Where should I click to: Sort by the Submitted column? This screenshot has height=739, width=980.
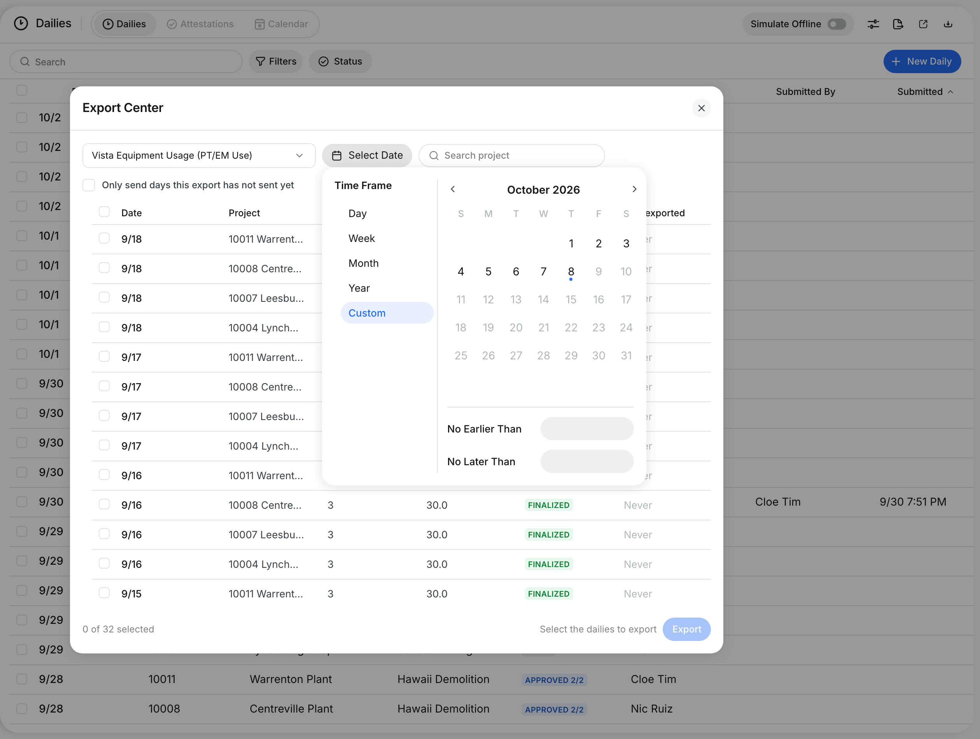(x=925, y=92)
